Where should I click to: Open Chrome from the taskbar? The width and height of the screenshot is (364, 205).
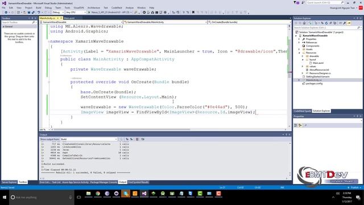(x=98, y=194)
